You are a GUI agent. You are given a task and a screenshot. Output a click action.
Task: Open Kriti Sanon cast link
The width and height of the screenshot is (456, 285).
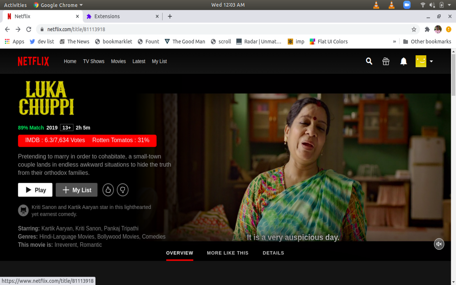click(x=88, y=228)
